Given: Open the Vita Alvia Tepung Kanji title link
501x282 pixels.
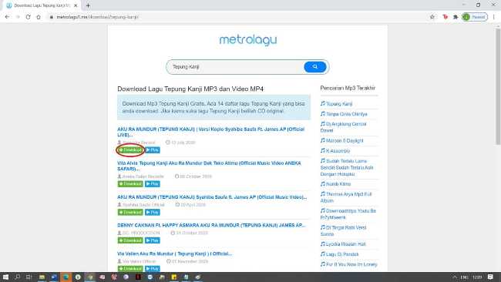Looking at the screenshot, I should click(209, 166).
